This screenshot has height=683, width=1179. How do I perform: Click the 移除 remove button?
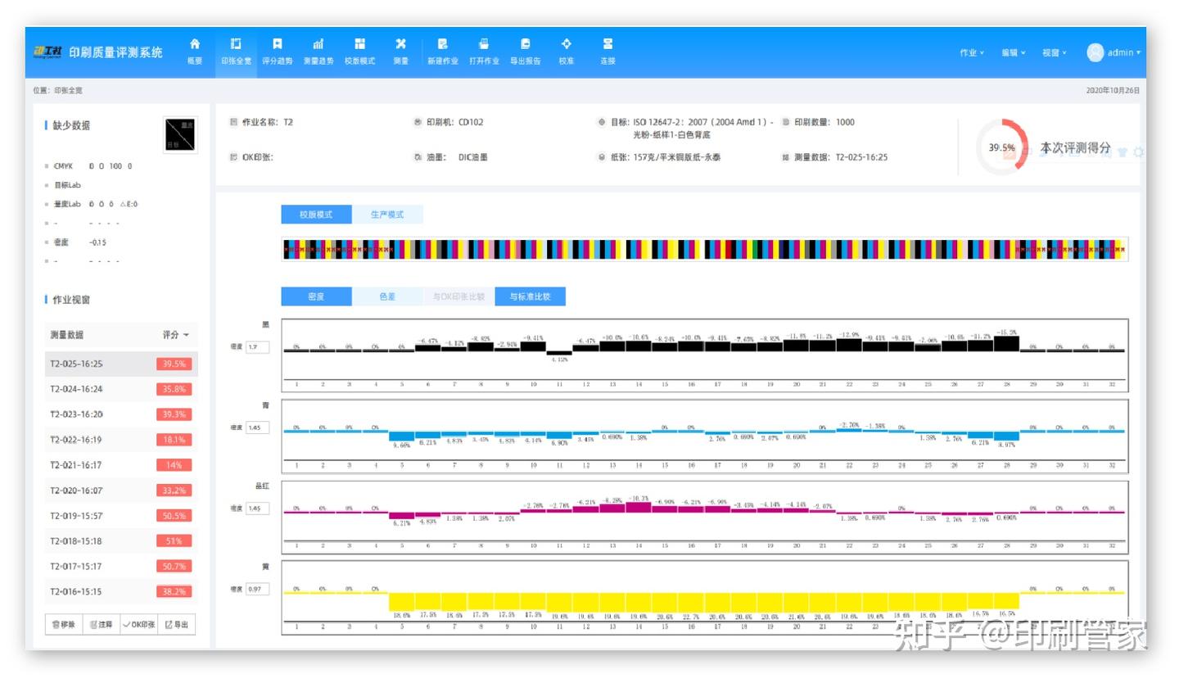(x=64, y=625)
